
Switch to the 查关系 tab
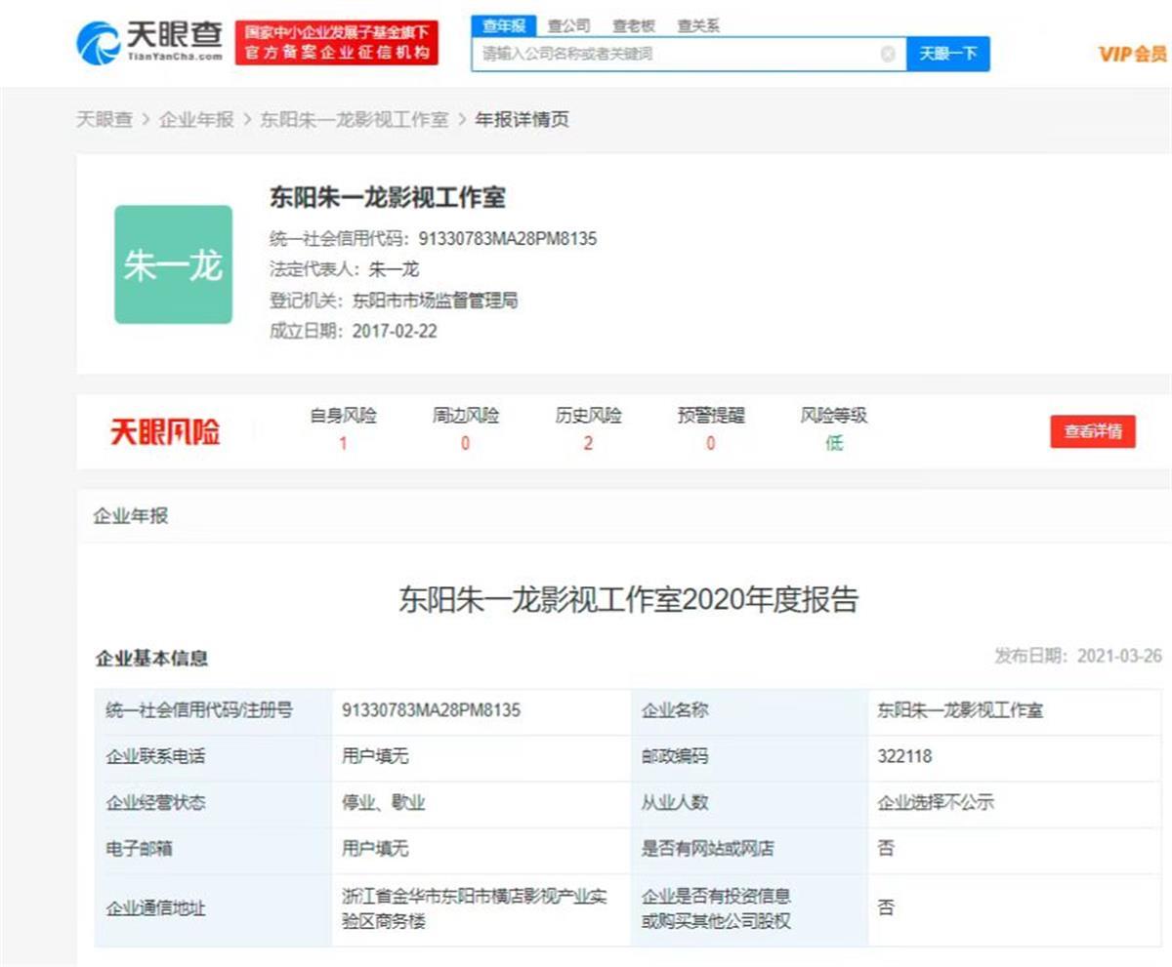[x=697, y=25]
